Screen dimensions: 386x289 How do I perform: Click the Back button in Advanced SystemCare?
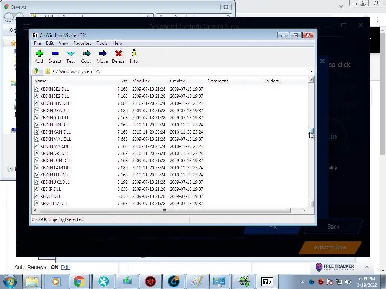point(333,226)
